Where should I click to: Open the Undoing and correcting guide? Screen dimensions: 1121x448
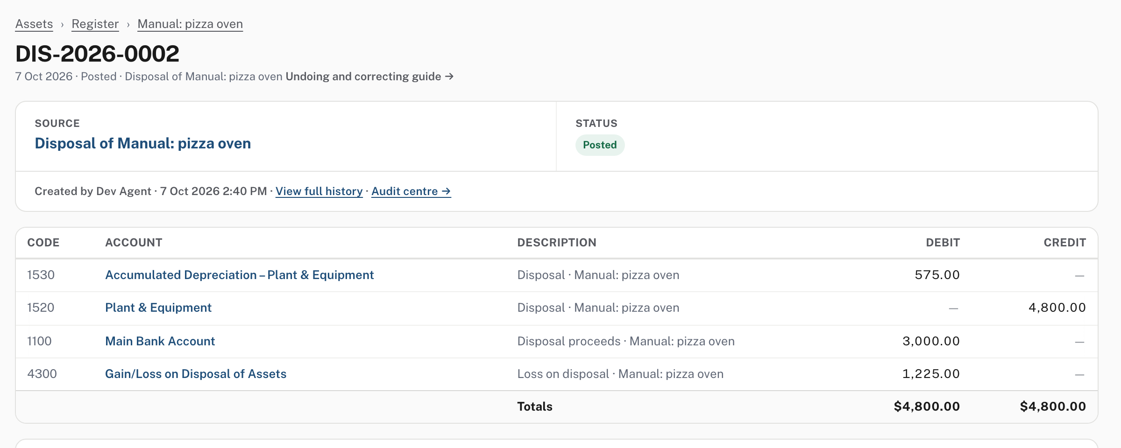[x=369, y=76]
